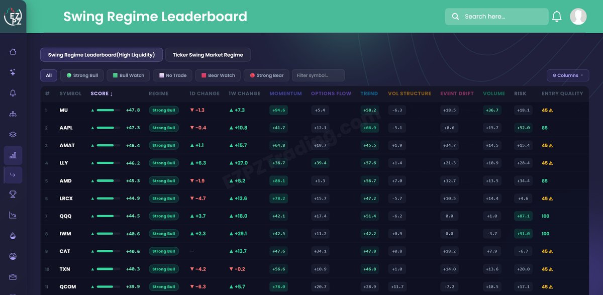Open the swing arrow icon in the sidebar
Screen dimensions: 603x295
click(13, 175)
